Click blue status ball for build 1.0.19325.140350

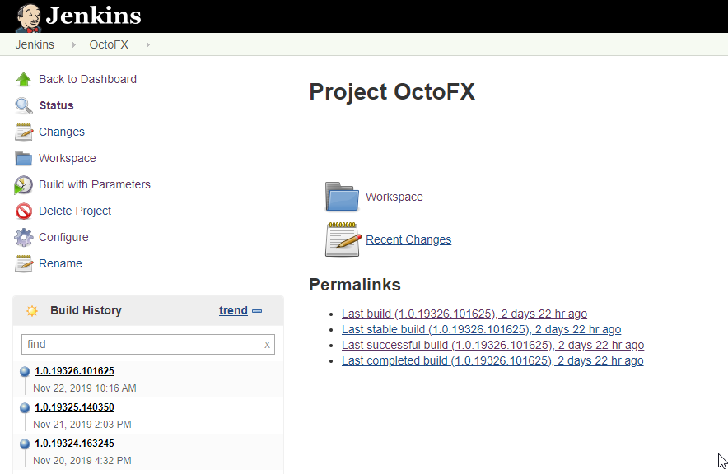point(25,407)
